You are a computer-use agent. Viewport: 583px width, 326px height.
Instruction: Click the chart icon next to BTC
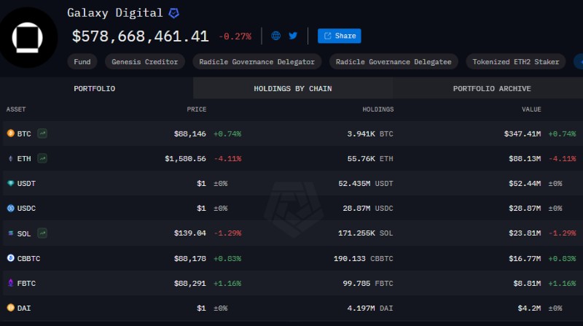(43, 133)
